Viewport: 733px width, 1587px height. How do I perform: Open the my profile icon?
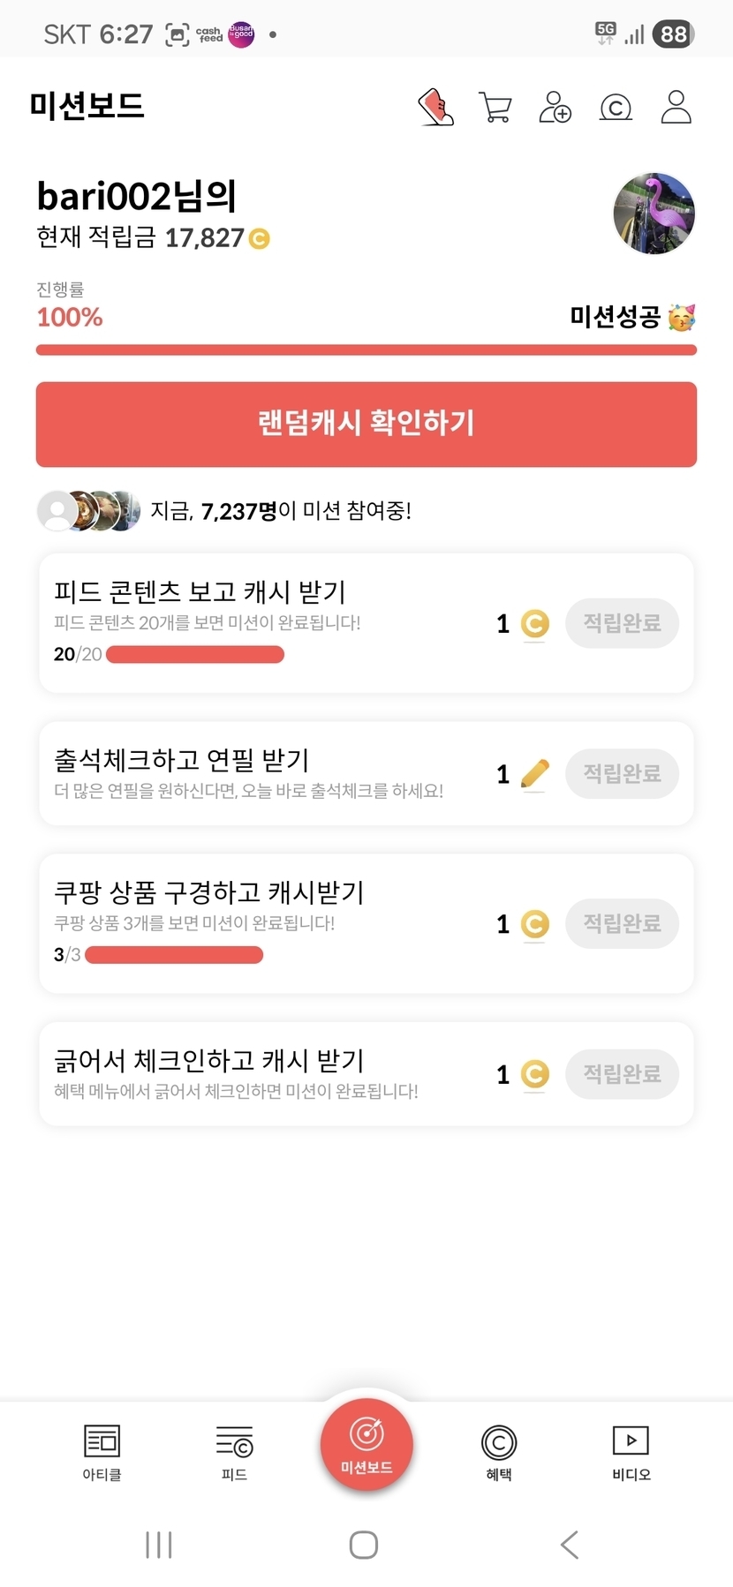(676, 107)
